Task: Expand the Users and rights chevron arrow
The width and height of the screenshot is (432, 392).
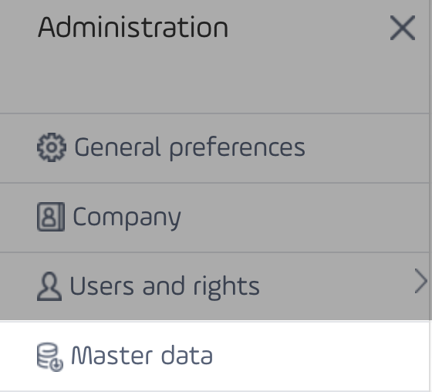Action: pos(420,281)
